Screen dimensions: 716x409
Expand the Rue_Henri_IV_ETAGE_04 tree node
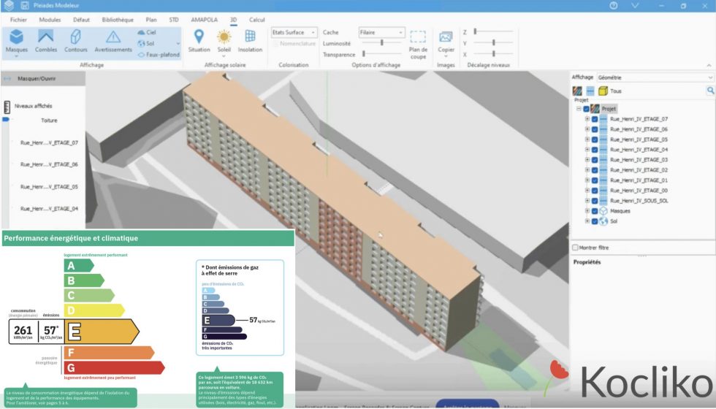pos(587,150)
